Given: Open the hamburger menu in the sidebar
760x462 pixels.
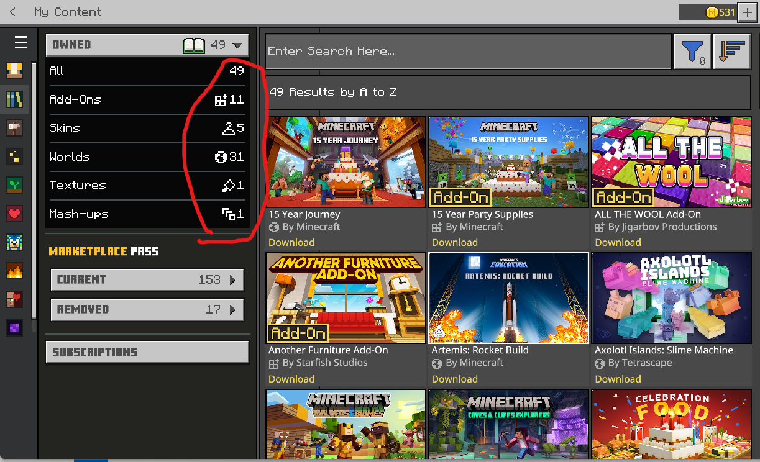Looking at the screenshot, I should click(x=21, y=42).
